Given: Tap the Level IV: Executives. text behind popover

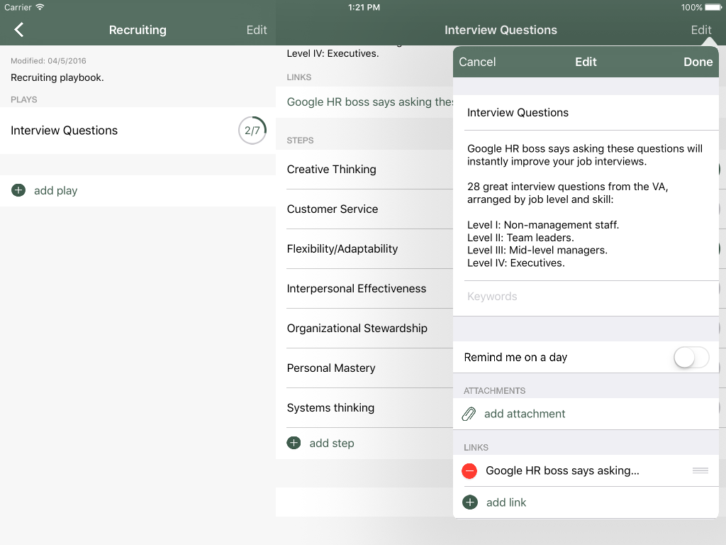Looking at the screenshot, I should (x=333, y=53).
